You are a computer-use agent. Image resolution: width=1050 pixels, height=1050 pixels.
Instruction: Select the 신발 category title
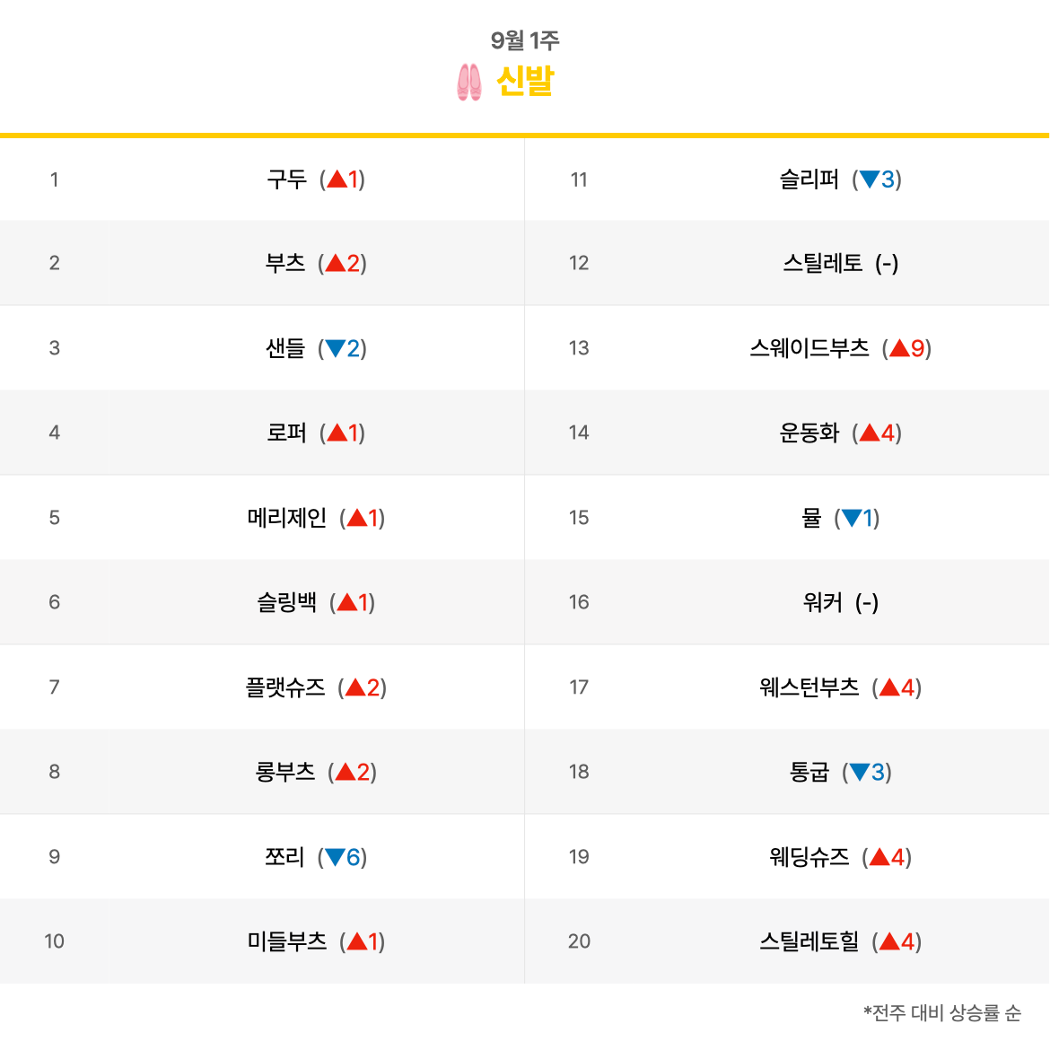point(525,82)
